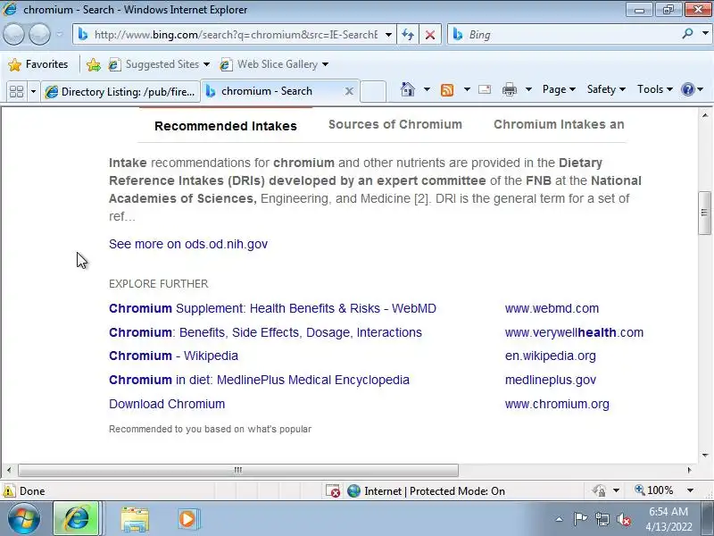Open Windows Media Player from taskbar
This screenshot has height=536, width=714.
pyautogui.click(x=187, y=519)
